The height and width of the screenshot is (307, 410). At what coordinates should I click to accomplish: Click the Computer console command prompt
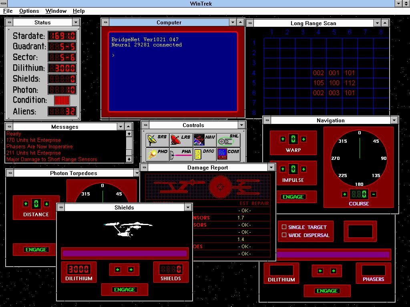pos(113,55)
